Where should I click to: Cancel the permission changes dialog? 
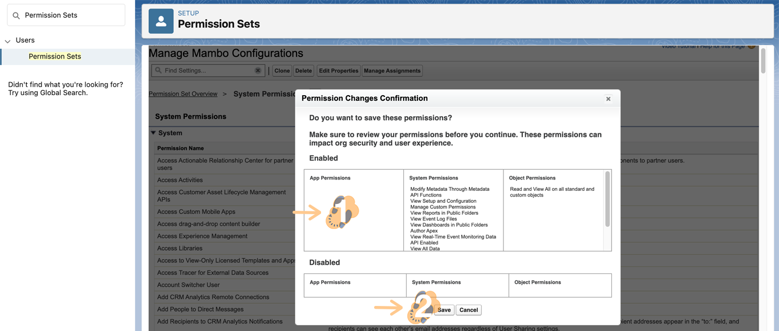(468, 310)
